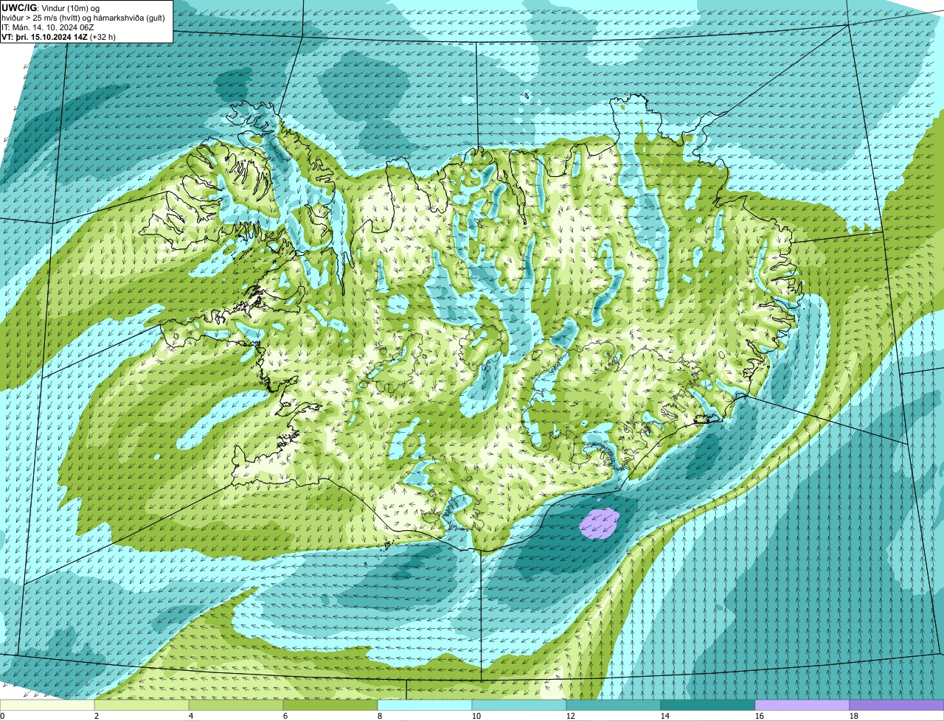Screen dimensions: 944x721
Task: Click the purple legend swatch above 18 m/s
Action: [897, 706]
